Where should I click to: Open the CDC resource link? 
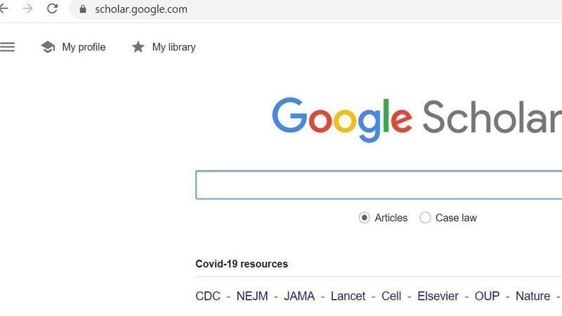pos(208,296)
